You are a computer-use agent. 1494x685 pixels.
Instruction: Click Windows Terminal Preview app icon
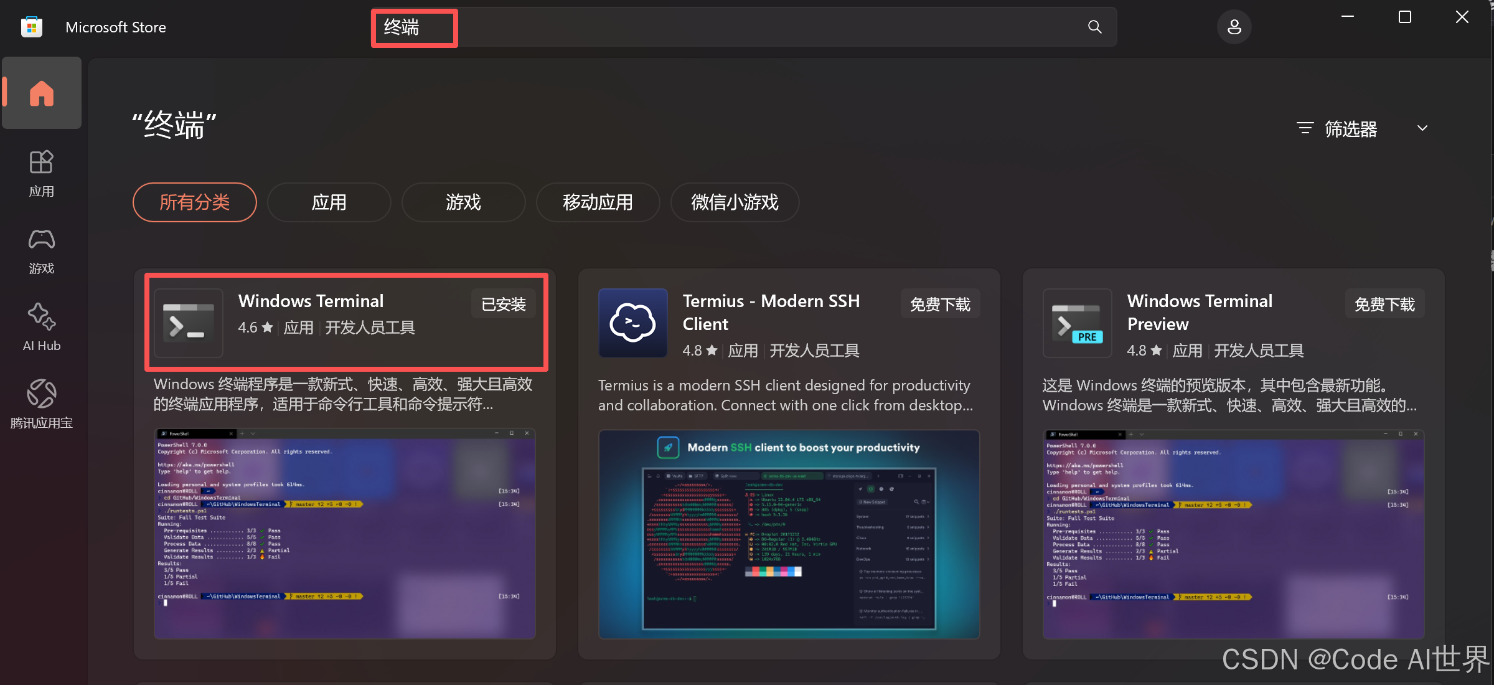click(x=1077, y=323)
